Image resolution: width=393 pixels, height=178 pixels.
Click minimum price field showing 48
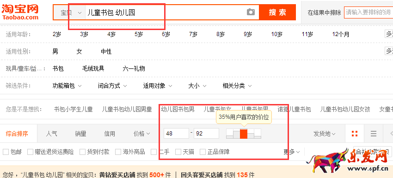177,133
